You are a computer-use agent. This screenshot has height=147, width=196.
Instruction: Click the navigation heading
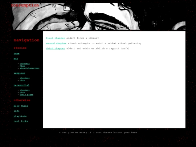coord(26,40)
